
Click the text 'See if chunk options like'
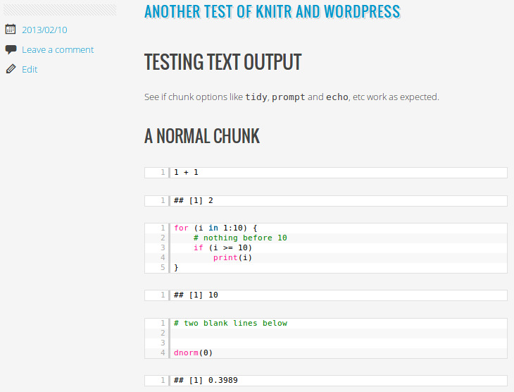click(x=194, y=97)
